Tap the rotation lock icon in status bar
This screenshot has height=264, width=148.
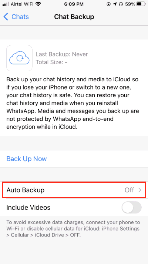(108, 4)
